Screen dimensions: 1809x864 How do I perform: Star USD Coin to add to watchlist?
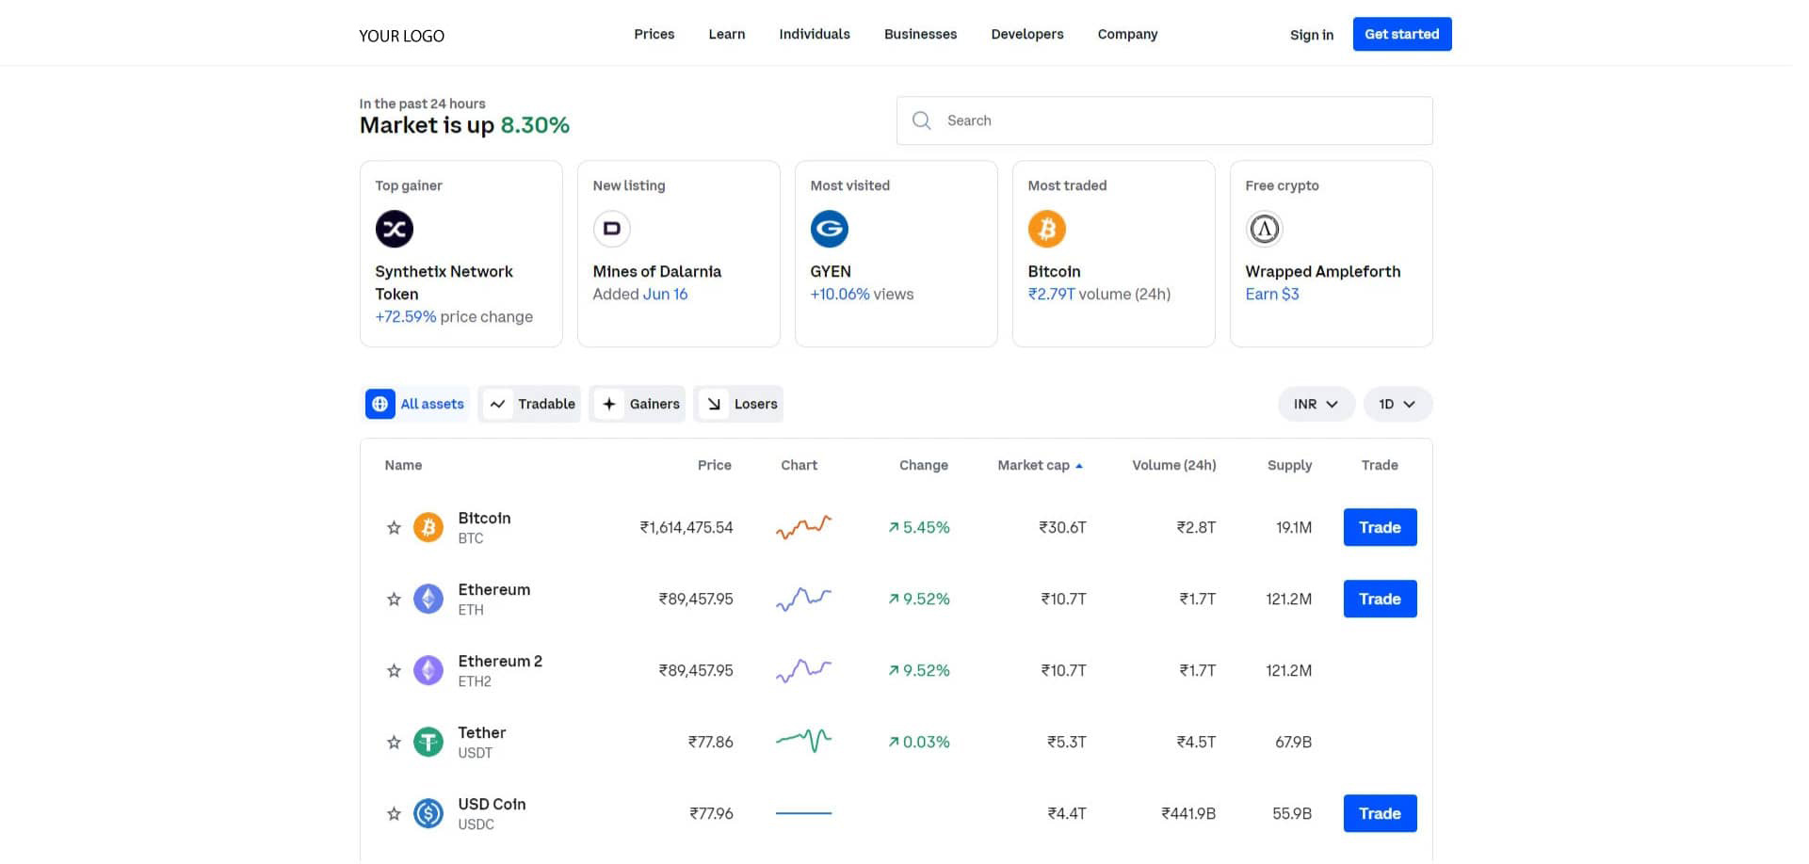tap(394, 814)
